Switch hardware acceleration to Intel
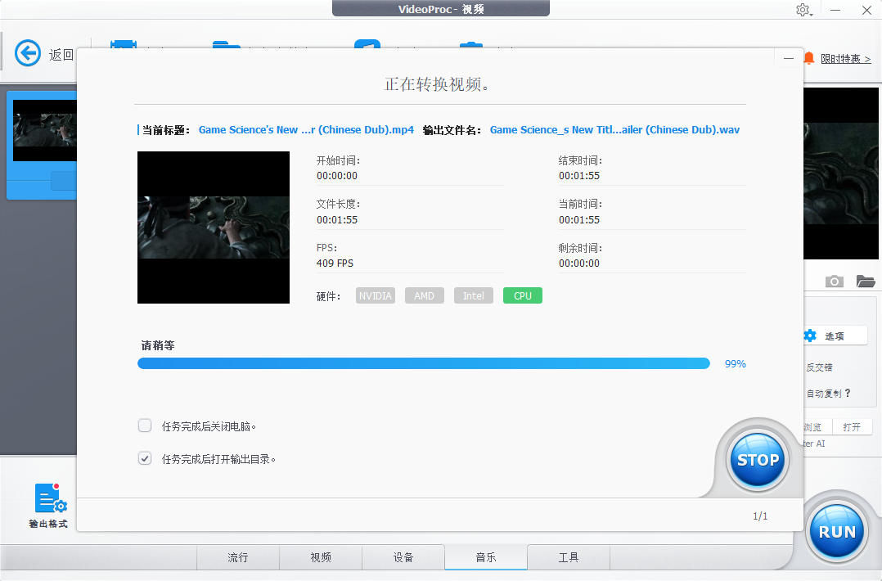This screenshot has width=882, height=581. click(473, 295)
